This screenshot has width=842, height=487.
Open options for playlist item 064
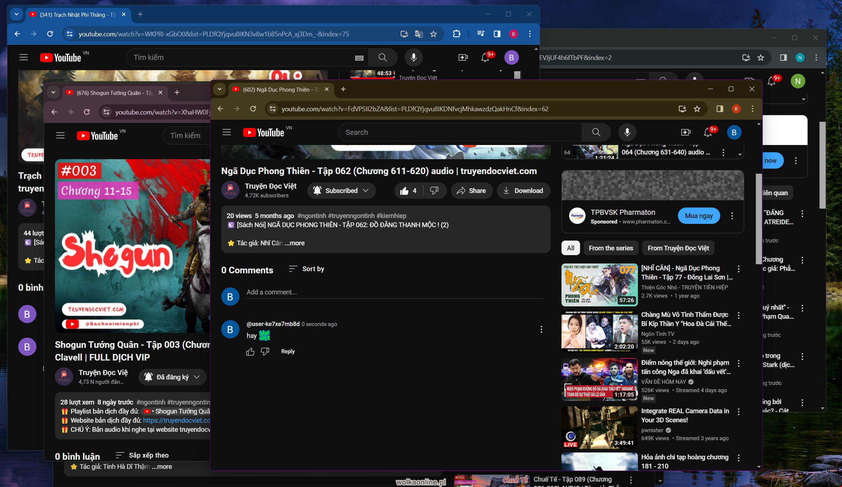723,153
